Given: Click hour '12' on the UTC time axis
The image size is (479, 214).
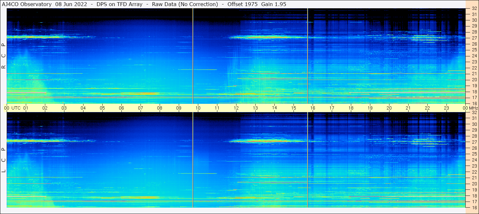Looking at the screenshot, I should tap(236, 108).
